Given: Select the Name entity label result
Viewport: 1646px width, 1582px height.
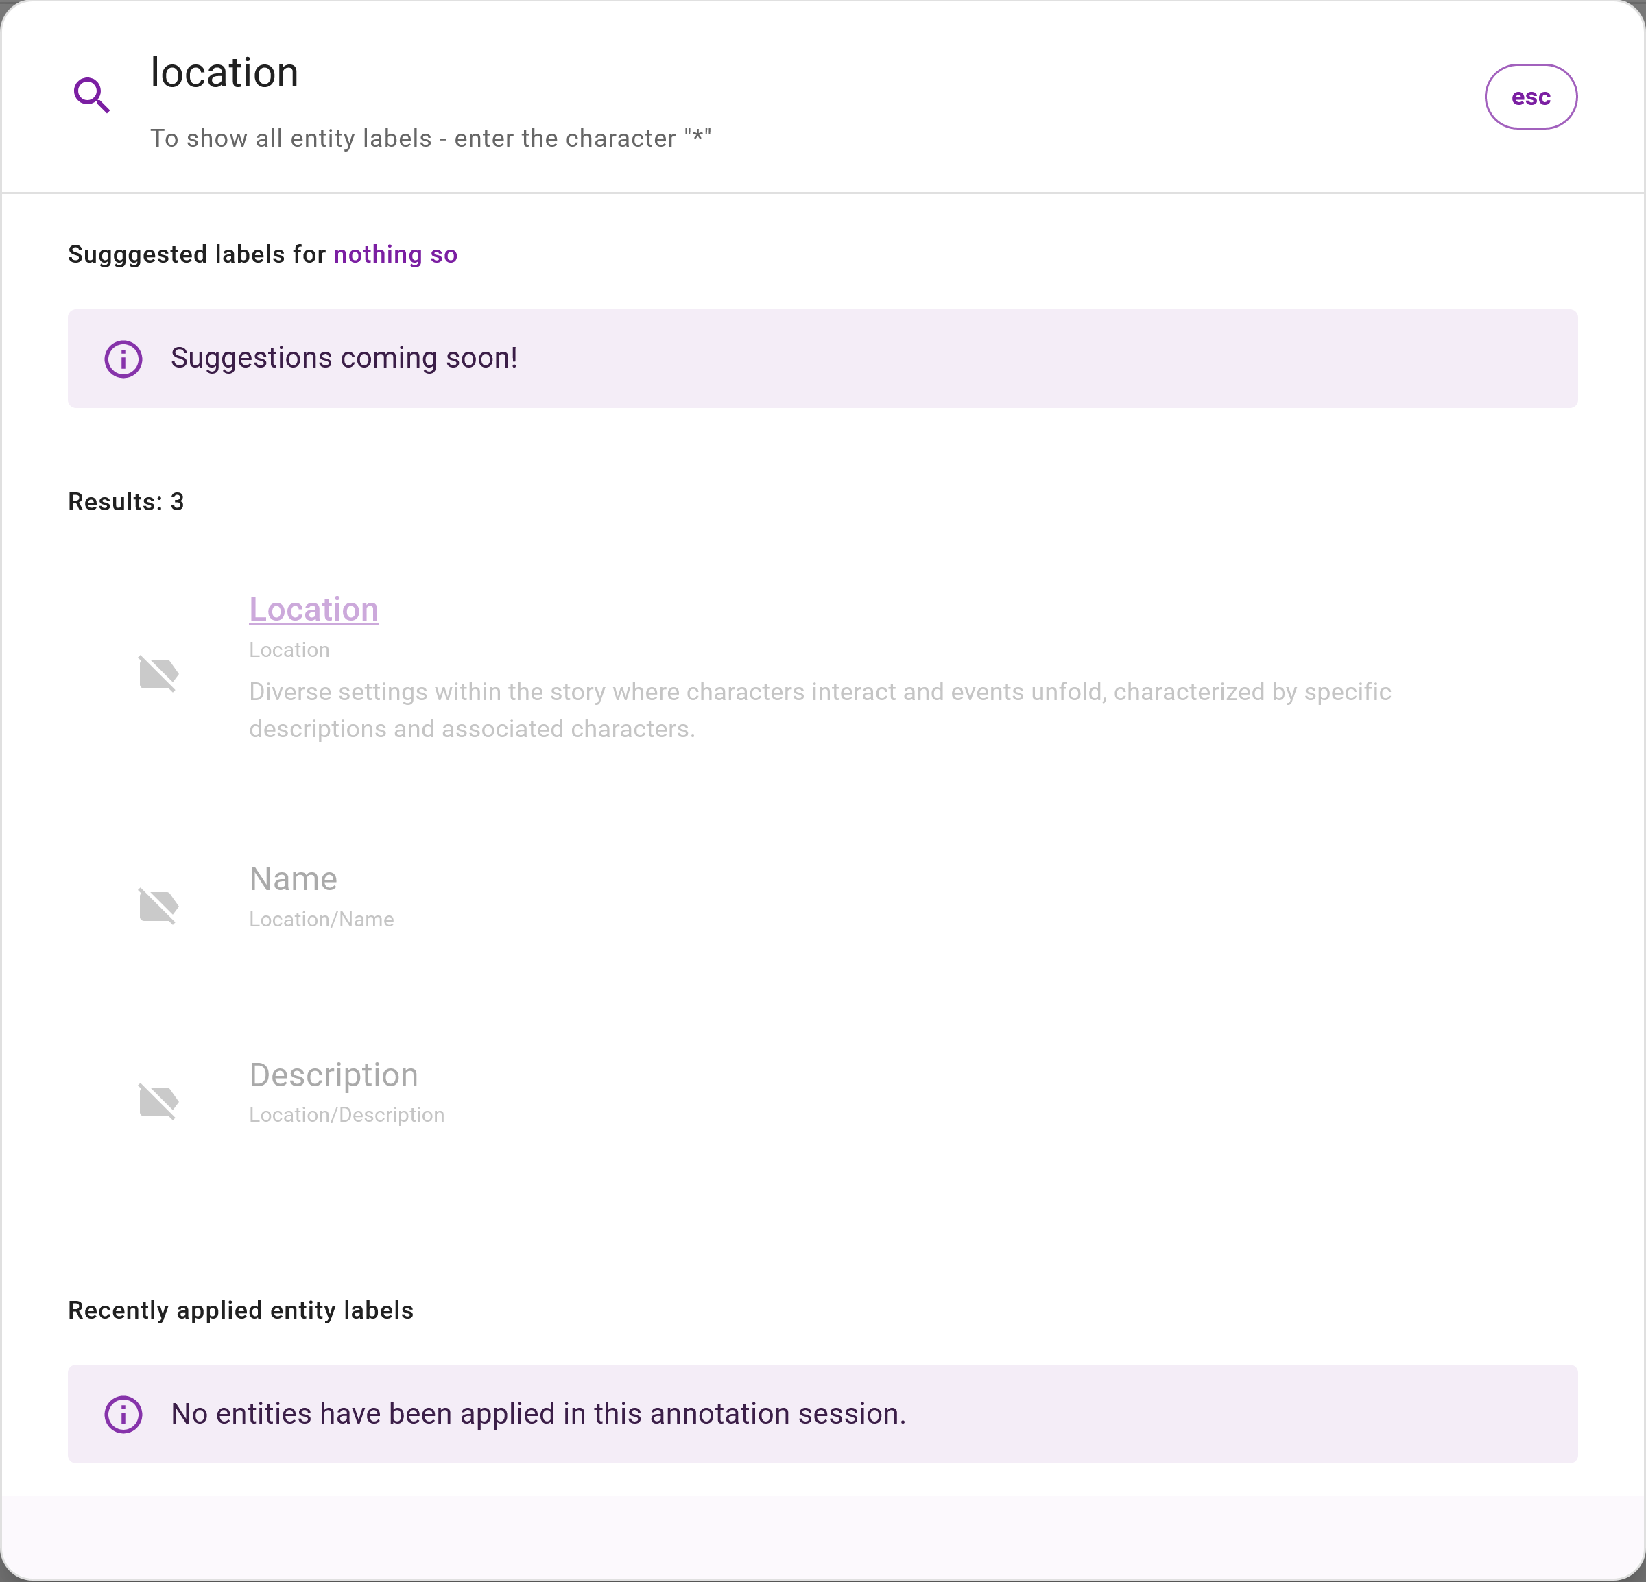Looking at the screenshot, I should (293, 879).
